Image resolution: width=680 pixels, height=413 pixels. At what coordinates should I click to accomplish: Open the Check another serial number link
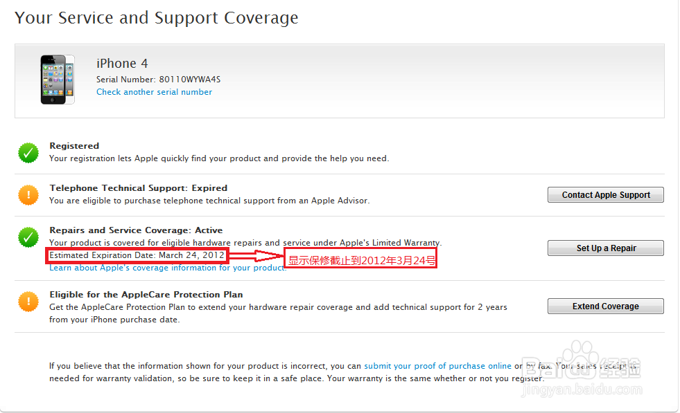pos(154,92)
